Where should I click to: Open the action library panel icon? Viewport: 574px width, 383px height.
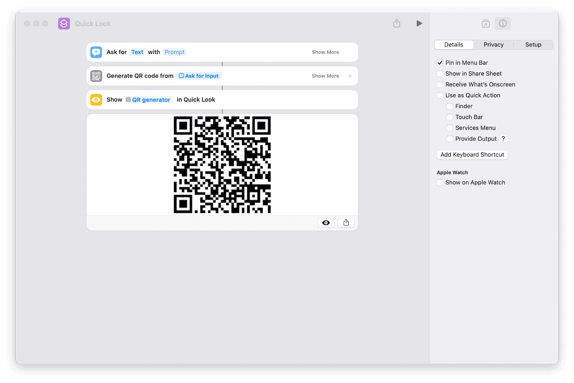pos(485,24)
